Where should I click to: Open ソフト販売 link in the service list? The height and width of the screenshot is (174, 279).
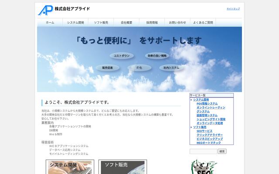pos(200,127)
